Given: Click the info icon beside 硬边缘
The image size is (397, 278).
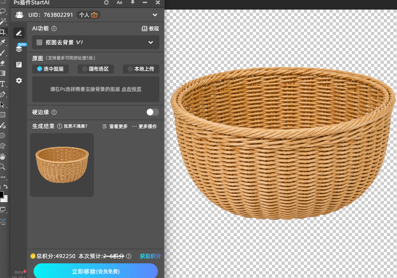Looking at the screenshot, I should (x=54, y=112).
